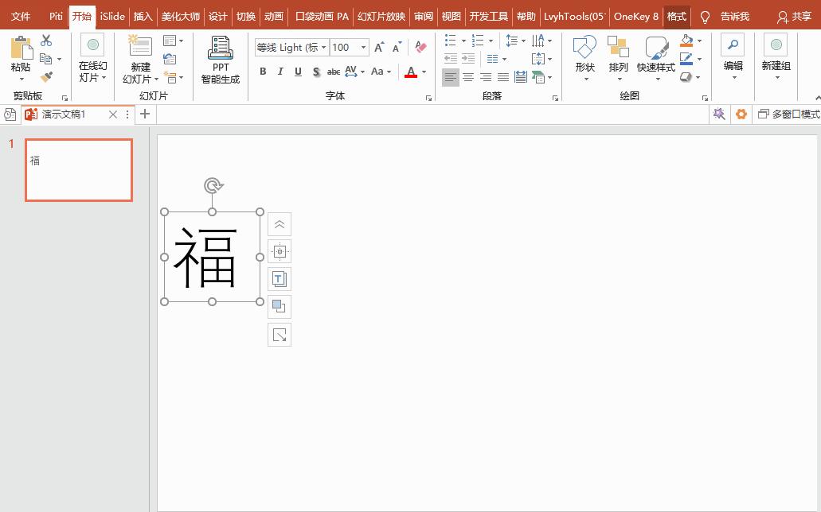Select the Underline icon
The image size is (821, 512).
(296, 72)
